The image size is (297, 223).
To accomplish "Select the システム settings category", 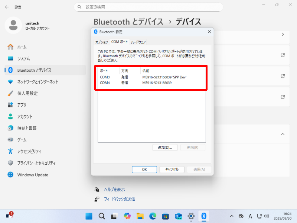I will 23,59.
